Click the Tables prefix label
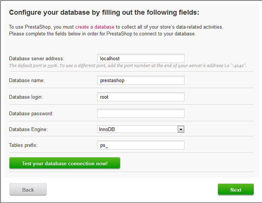The height and width of the screenshot is (203, 262). point(23,145)
